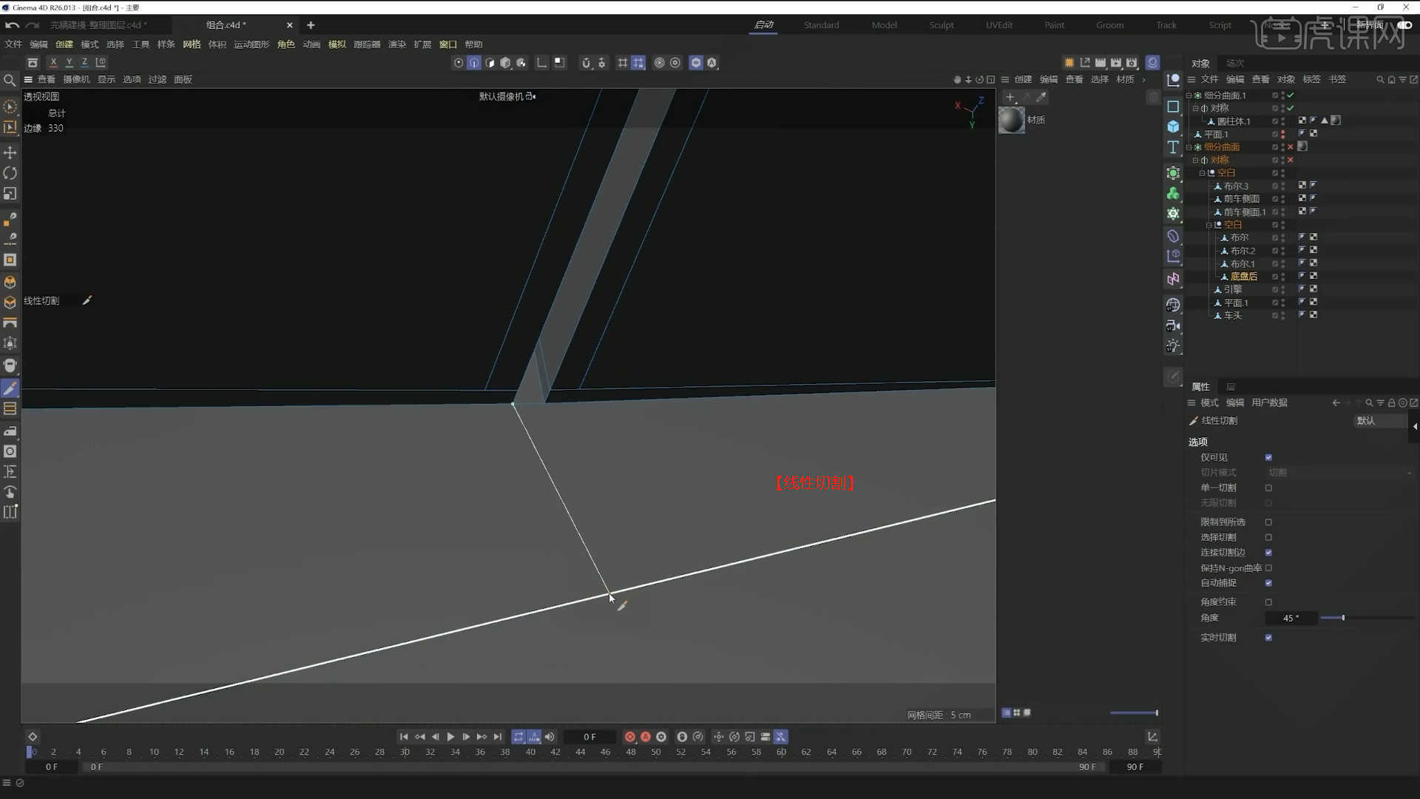Adjust material thumbnail size slider
This screenshot has height=799, width=1420.
(x=1134, y=713)
